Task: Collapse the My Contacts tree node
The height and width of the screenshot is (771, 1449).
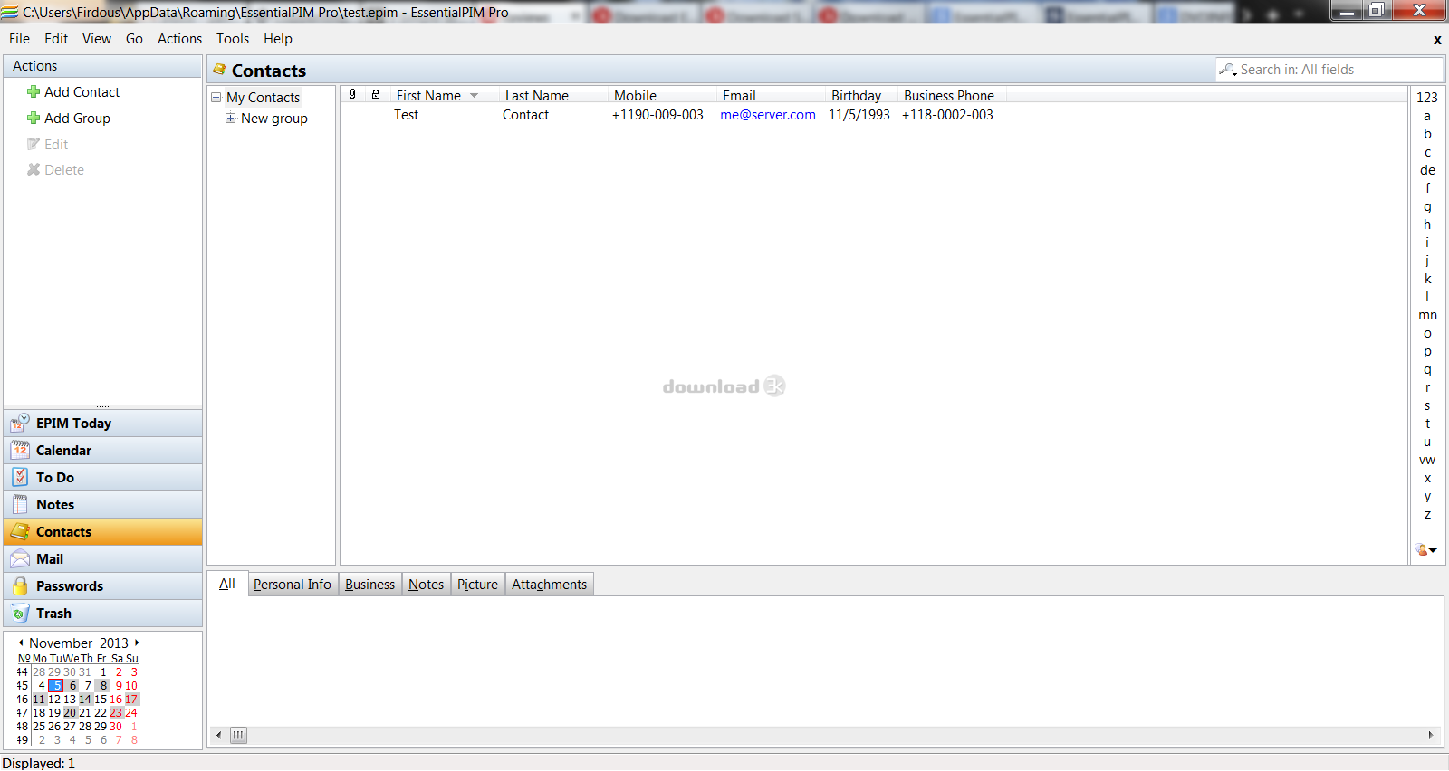Action: click(216, 98)
